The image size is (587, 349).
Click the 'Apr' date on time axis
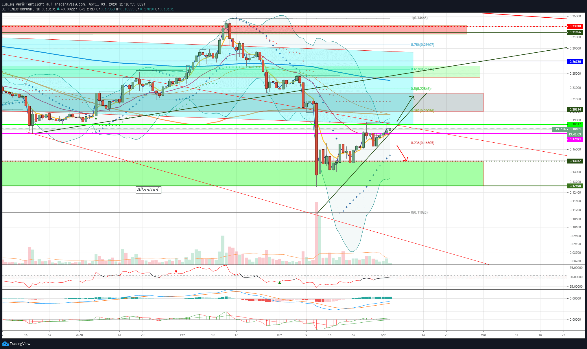click(x=383, y=335)
